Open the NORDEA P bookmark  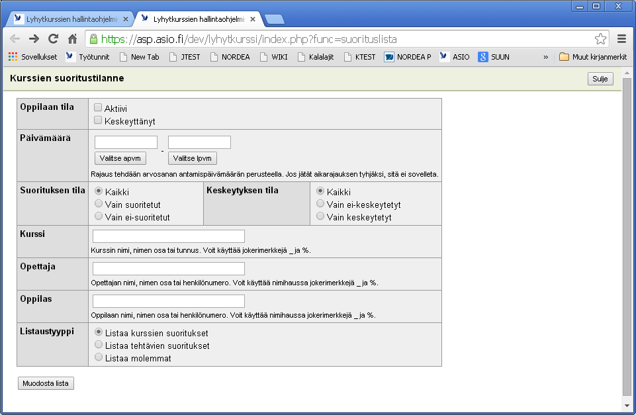(x=408, y=57)
